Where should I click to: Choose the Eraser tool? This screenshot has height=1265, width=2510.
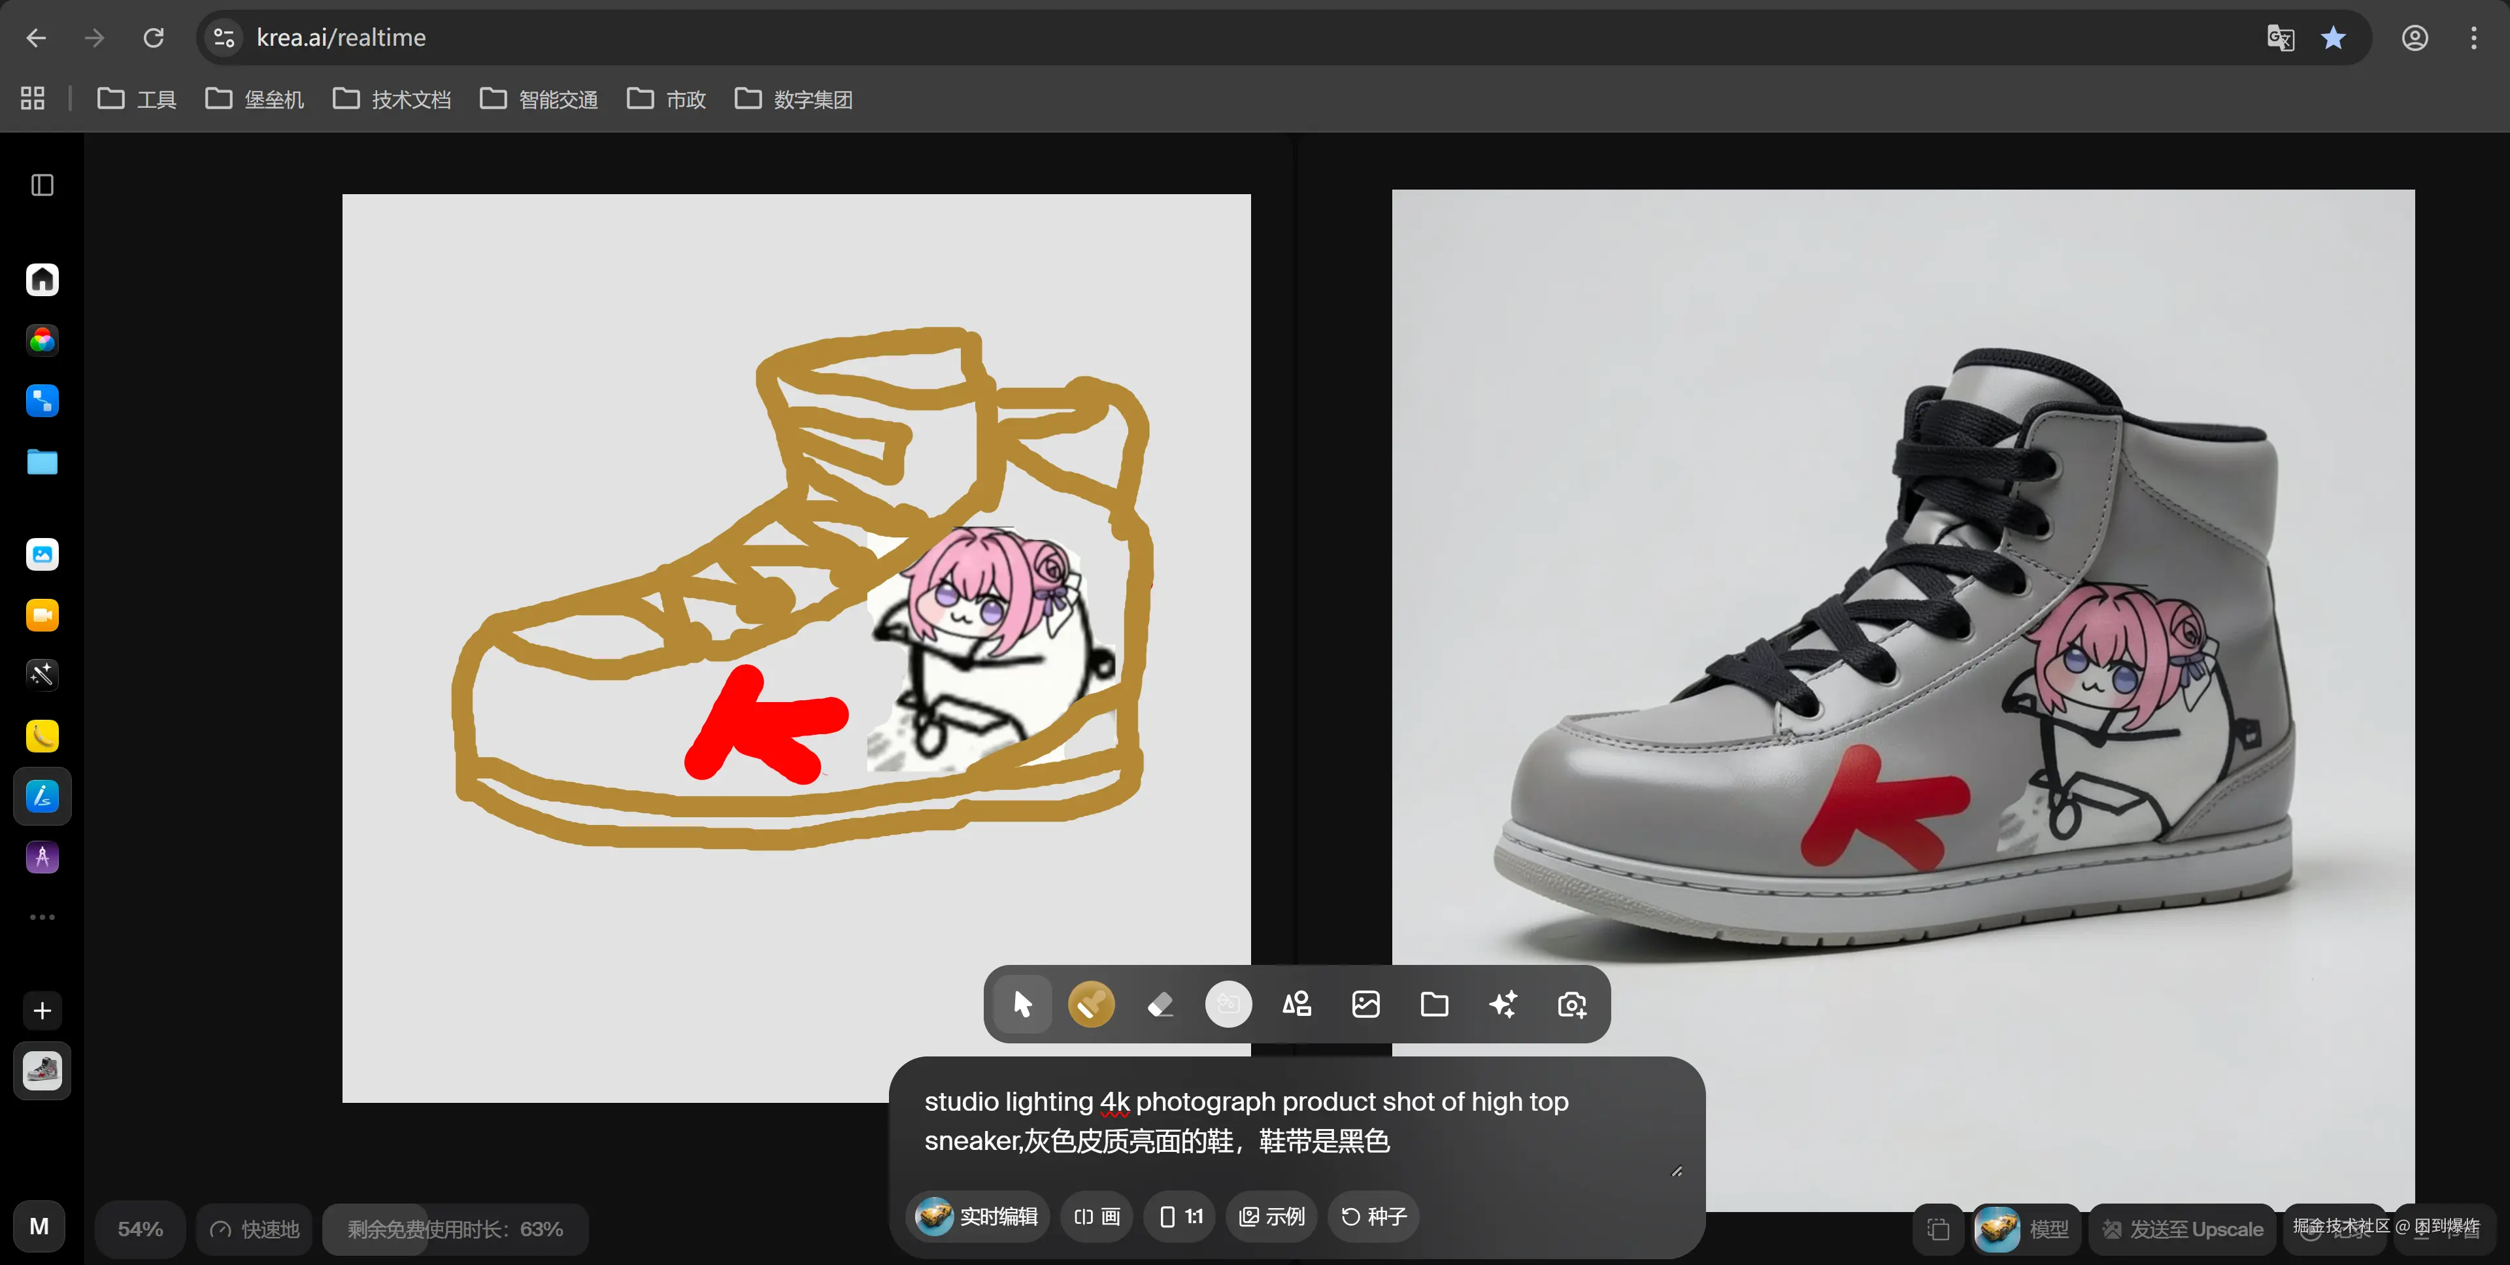(x=1160, y=1004)
